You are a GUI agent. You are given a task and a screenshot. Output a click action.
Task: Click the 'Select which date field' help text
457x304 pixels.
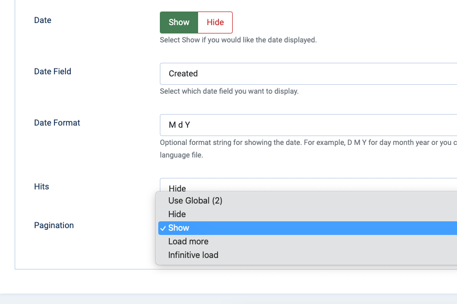[x=229, y=91]
